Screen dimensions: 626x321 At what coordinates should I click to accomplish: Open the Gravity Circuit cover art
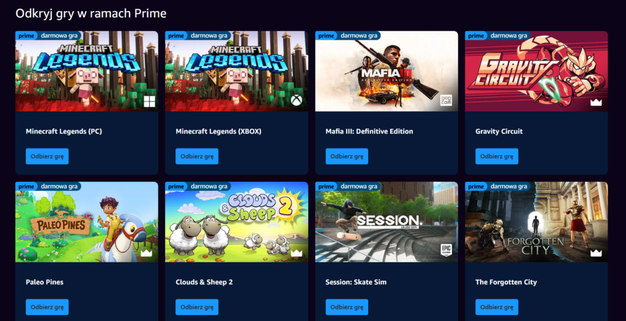tap(536, 71)
